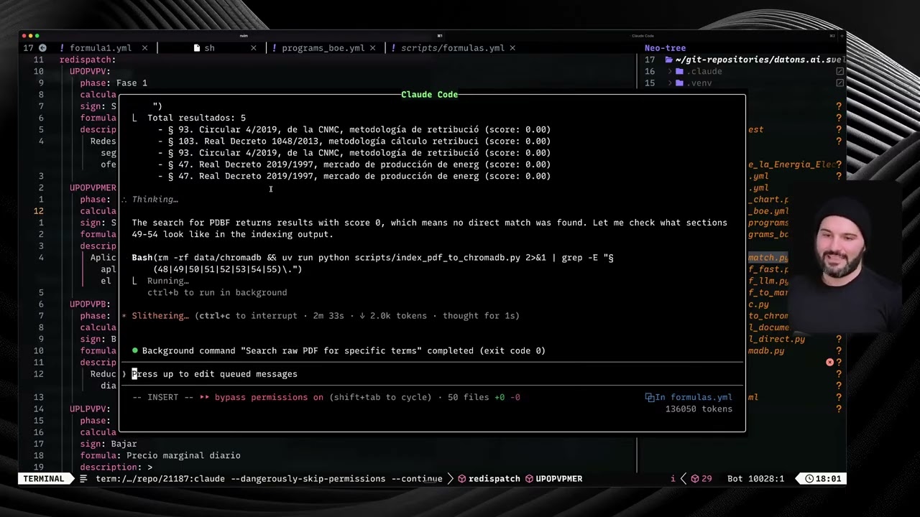Close the sh tab

pyautogui.click(x=253, y=48)
